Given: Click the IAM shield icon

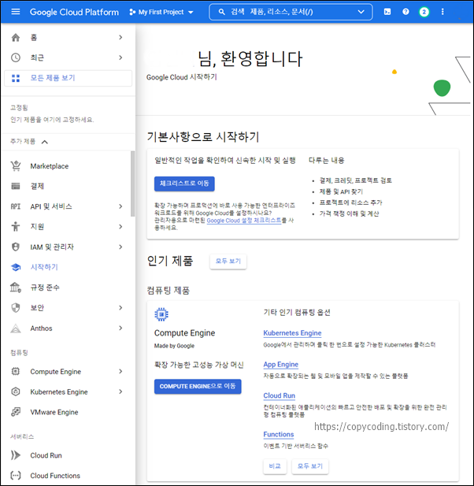Looking at the screenshot, I should pyautogui.click(x=16, y=247).
